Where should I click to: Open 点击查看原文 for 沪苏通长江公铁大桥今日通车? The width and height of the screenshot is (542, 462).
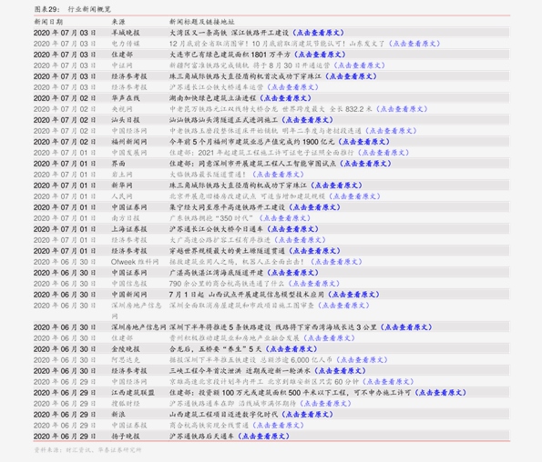click(292, 229)
